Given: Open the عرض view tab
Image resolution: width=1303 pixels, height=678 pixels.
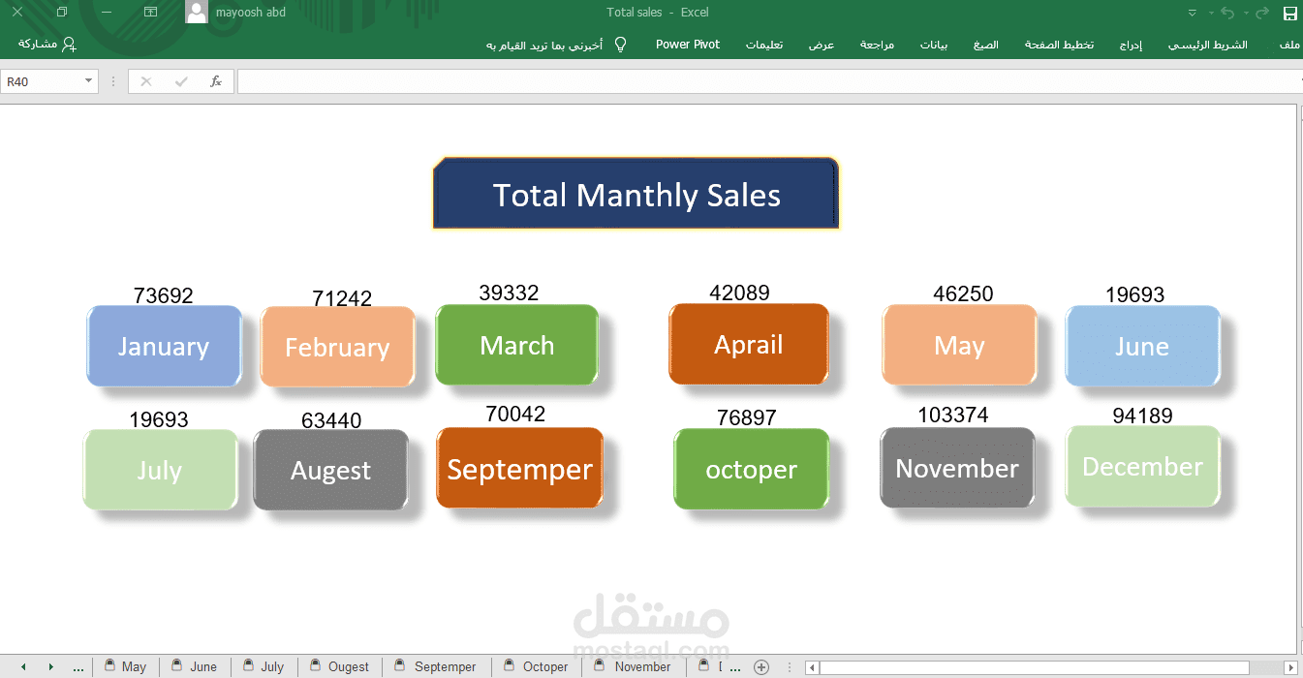Looking at the screenshot, I should tap(822, 45).
